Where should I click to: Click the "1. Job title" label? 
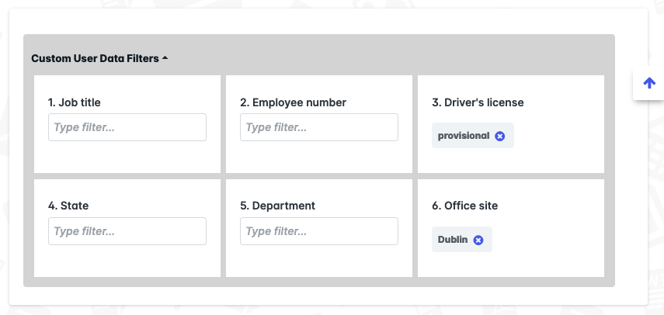pyautogui.click(x=74, y=102)
